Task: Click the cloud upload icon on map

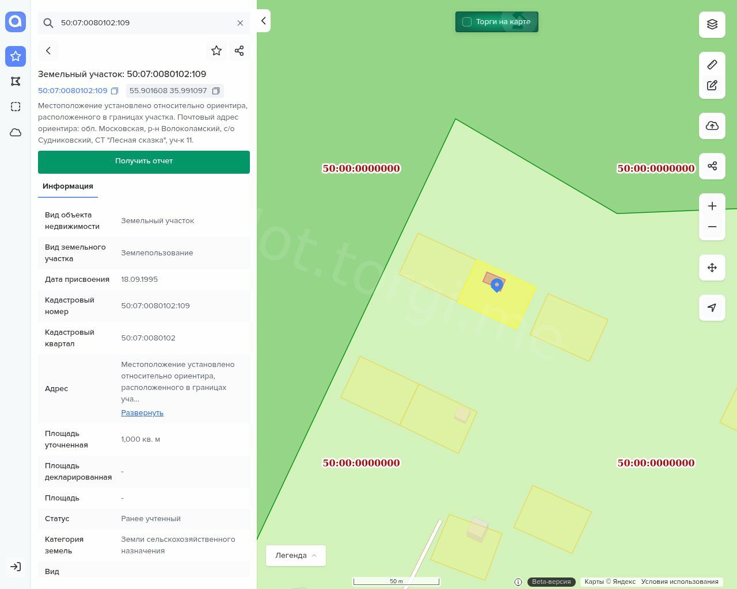Action: (712, 125)
